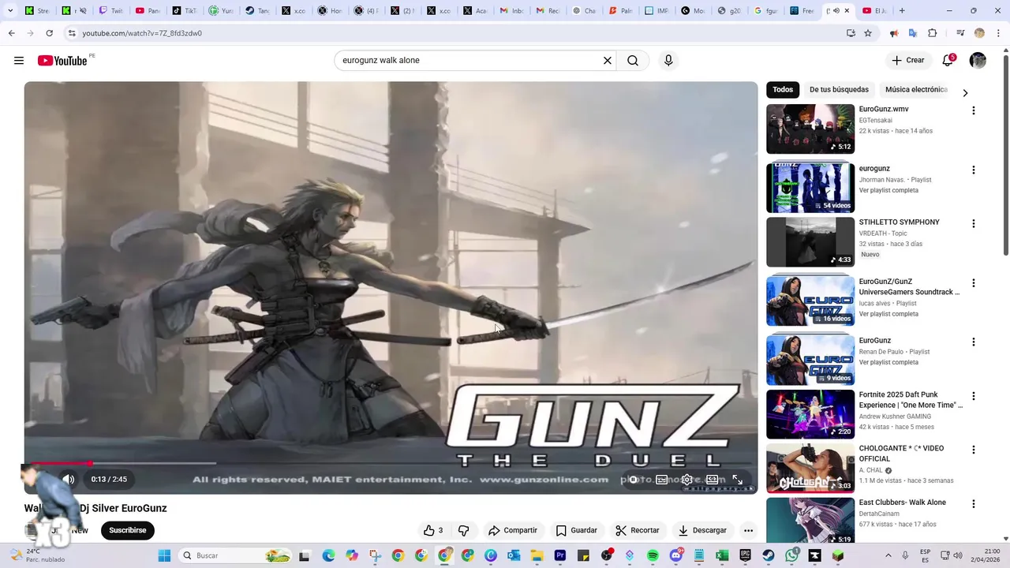
Task: Open the YouTube guide hamburger menu
Action: [19, 61]
